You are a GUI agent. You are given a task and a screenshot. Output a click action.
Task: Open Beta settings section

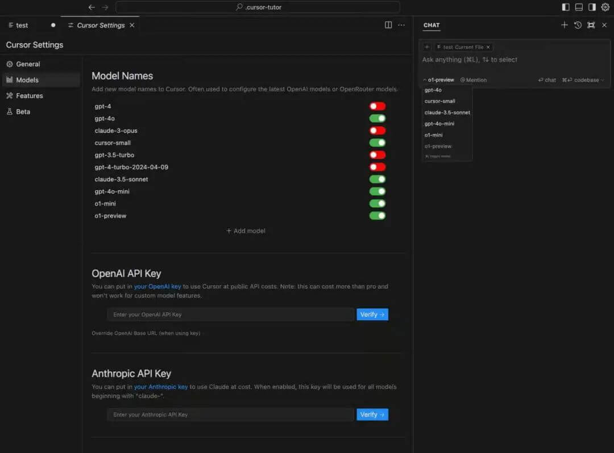[23, 111]
